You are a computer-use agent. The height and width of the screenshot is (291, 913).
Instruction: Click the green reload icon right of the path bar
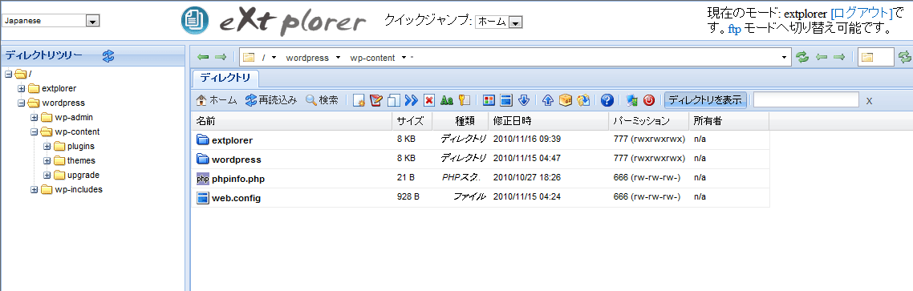[803, 57]
